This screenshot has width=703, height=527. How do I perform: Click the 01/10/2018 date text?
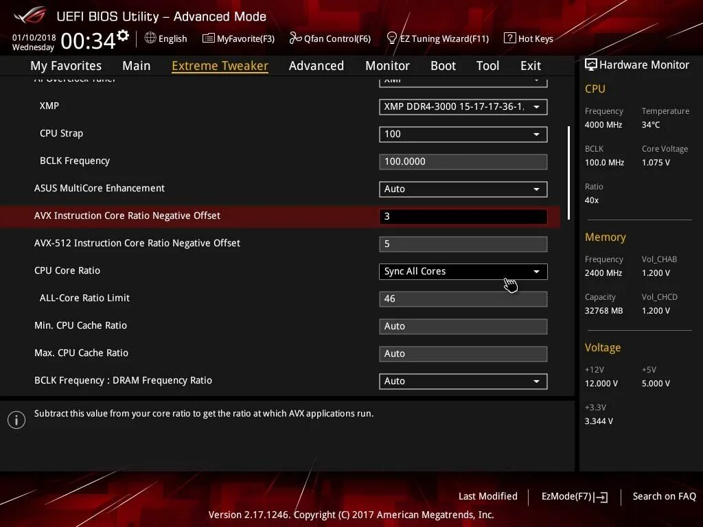coord(34,38)
